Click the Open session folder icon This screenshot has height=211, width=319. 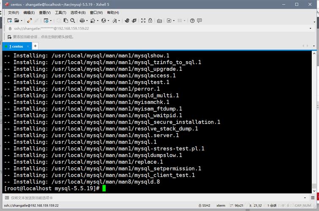16,20
